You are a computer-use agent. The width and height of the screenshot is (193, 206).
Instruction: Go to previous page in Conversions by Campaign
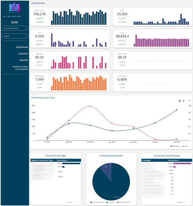[x=186, y=202]
